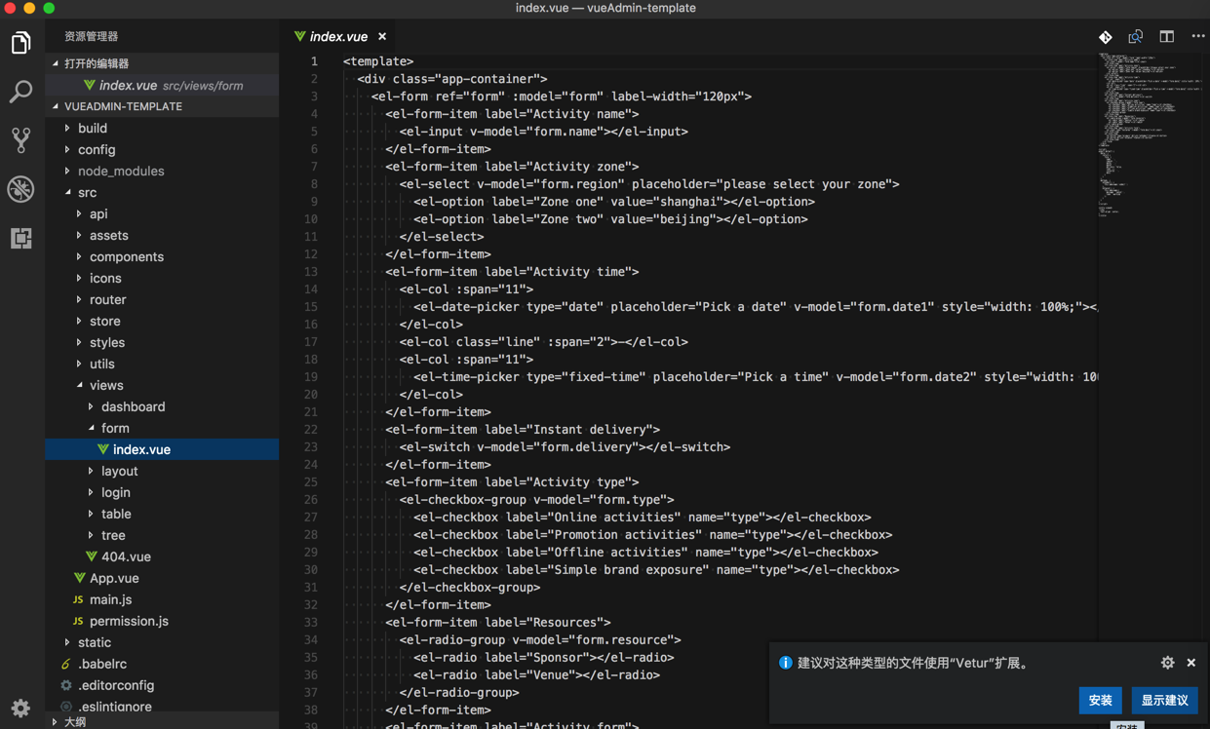1210x729 pixels.
Task: Click the code line with label="Zone one"
Action: (614, 202)
